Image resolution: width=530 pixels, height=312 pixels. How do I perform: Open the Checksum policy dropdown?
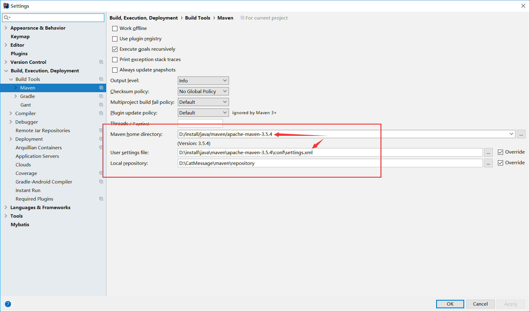[x=203, y=91]
